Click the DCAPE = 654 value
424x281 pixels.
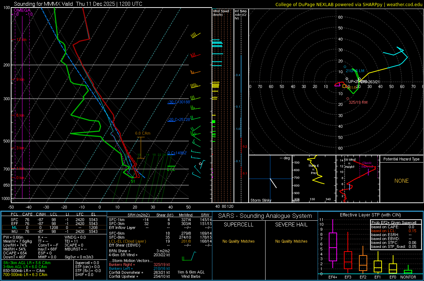click(15, 253)
